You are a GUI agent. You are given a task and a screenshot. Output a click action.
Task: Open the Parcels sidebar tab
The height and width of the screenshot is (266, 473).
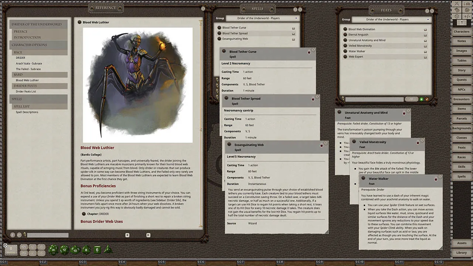point(462,119)
